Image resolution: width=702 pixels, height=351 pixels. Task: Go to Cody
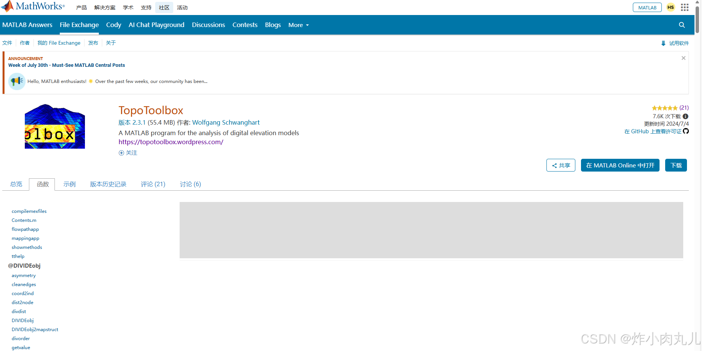(113, 25)
